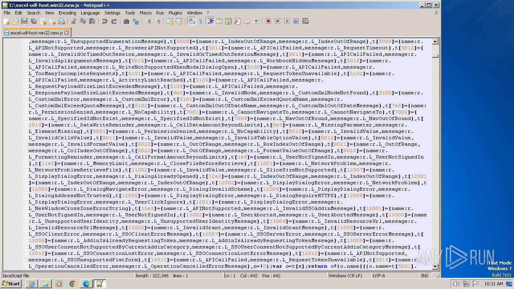Click the length : 322,348 status text

coord(152,276)
